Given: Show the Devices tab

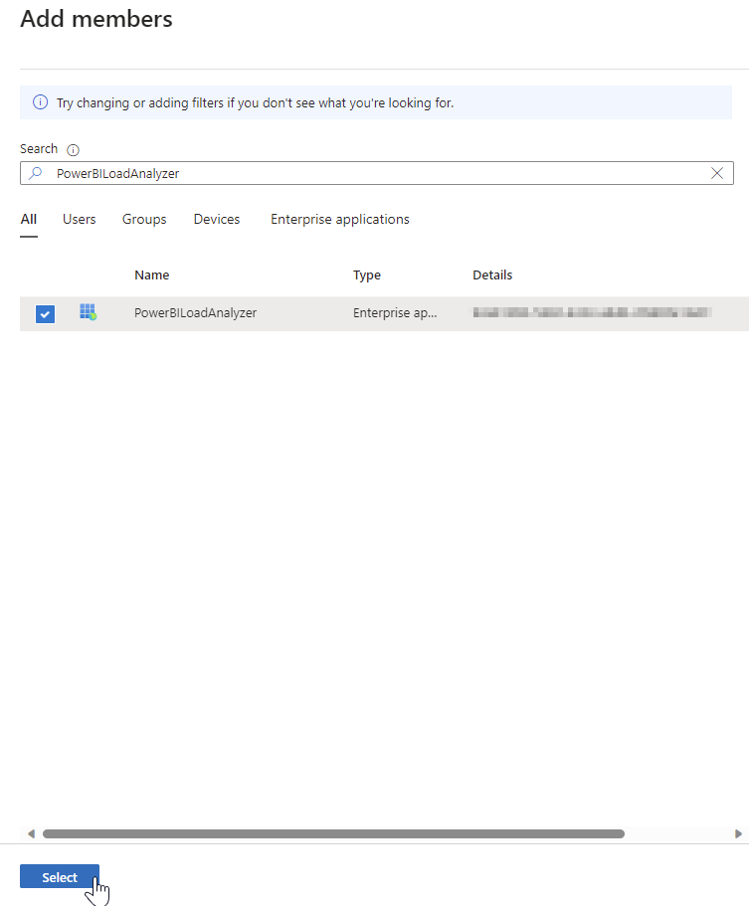Looking at the screenshot, I should pyautogui.click(x=217, y=219).
